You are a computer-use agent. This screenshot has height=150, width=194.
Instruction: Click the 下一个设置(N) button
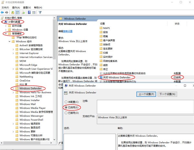(x=167, y=94)
